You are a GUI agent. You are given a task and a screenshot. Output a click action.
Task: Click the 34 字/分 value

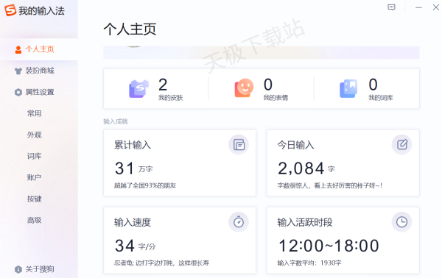pos(136,246)
